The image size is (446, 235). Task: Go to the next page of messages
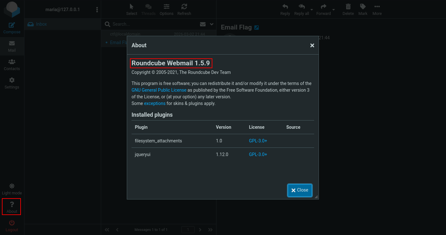(x=200, y=230)
